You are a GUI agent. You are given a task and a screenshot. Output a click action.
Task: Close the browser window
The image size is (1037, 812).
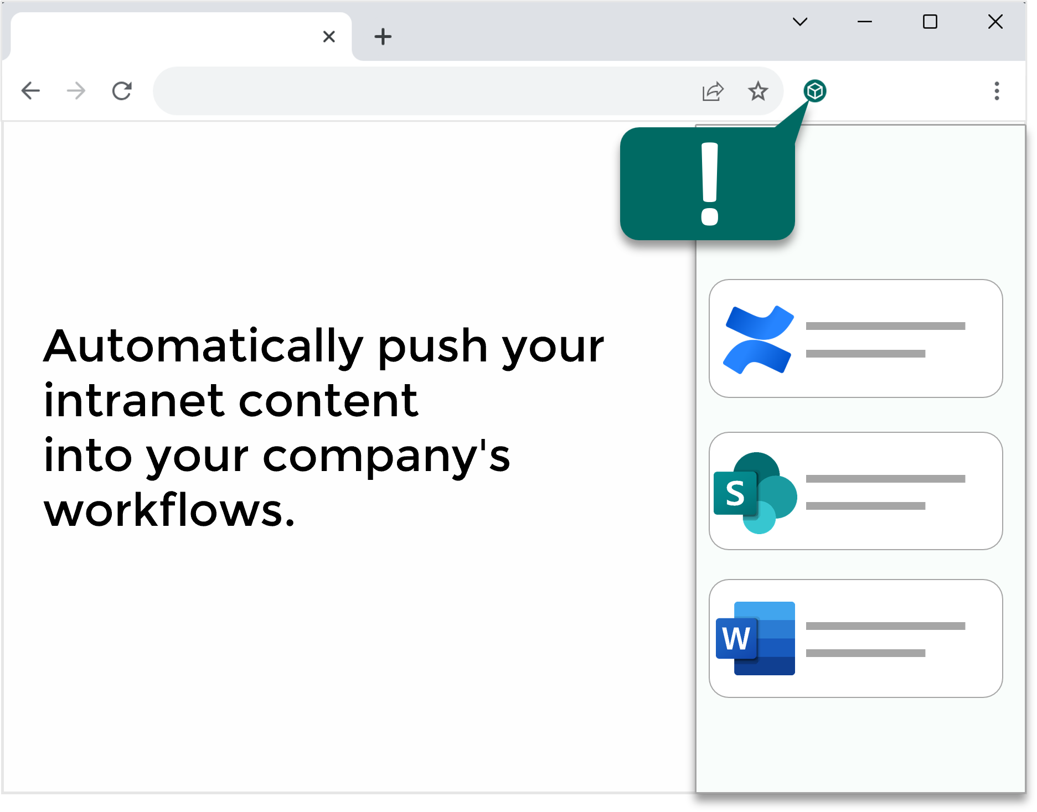click(995, 22)
